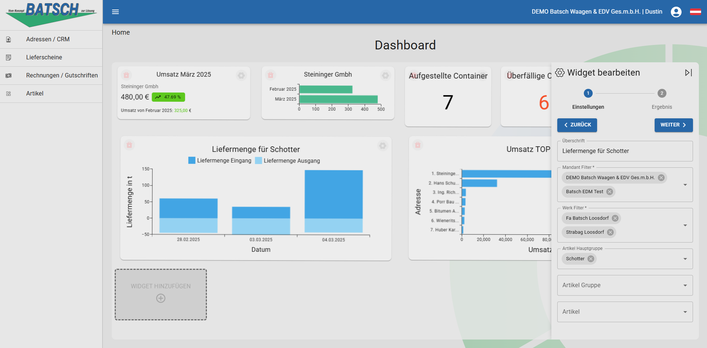Click the DEMO Batsch Waagen header text

point(597,12)
